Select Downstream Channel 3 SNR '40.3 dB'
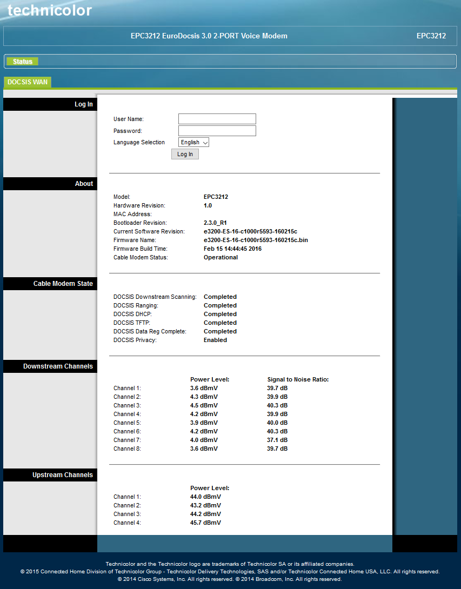This screenshot has height=589, width=461. click(x=277, y=405)
